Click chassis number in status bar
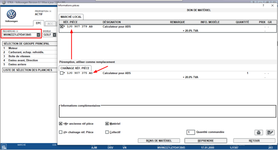The image size is (278, 150). (171, 147)
